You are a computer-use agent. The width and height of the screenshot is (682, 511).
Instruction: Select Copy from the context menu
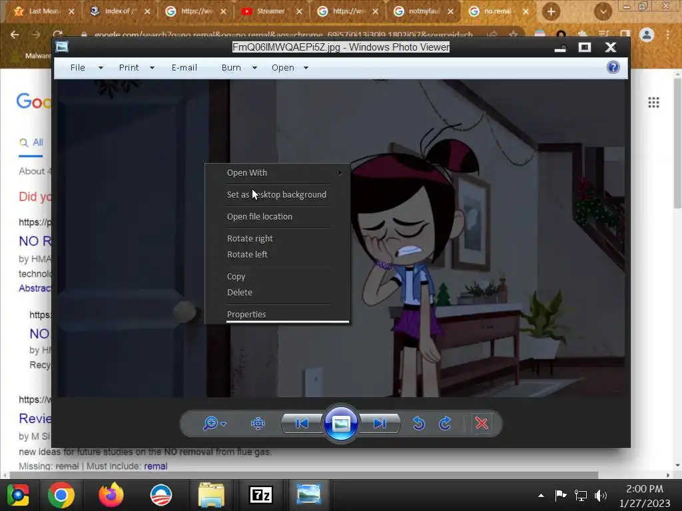pos(278,276)
